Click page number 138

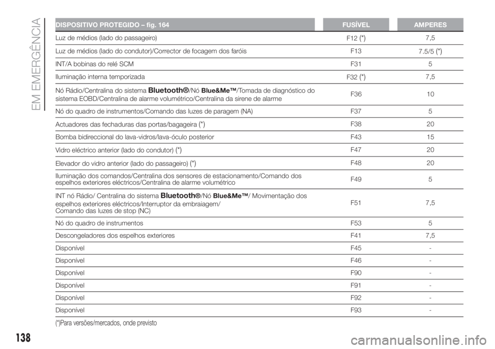[x=23, y=337]
